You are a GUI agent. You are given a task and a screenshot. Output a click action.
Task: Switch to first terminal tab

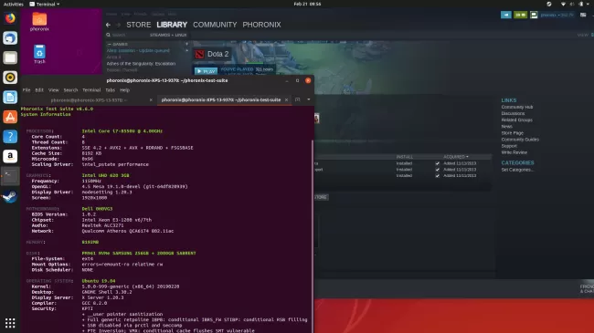pos(89,100)
